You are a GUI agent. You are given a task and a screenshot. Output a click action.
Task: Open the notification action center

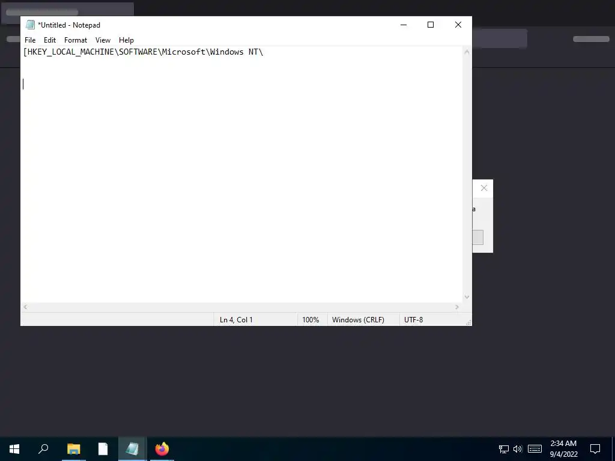595,449
